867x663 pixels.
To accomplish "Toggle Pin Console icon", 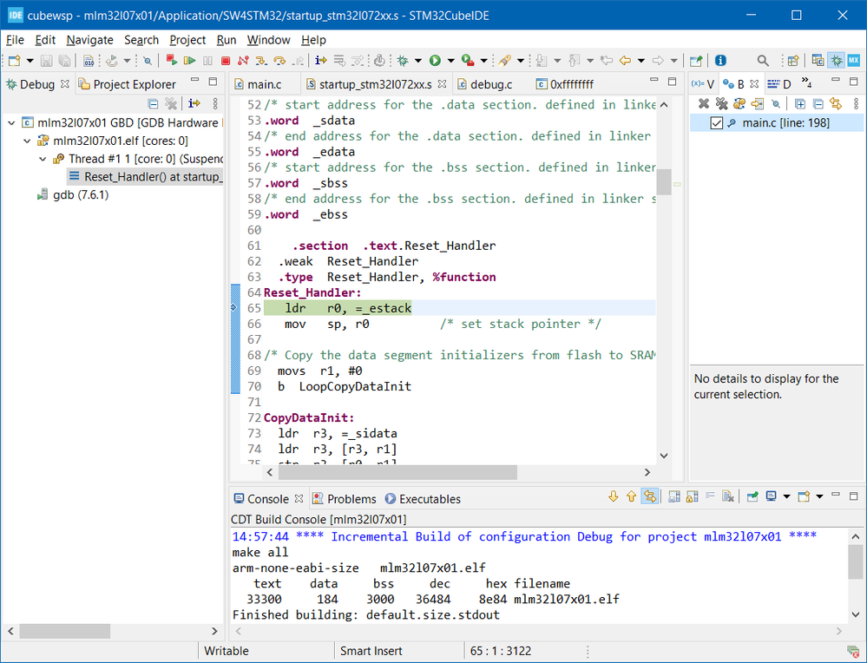I will 752,496.
